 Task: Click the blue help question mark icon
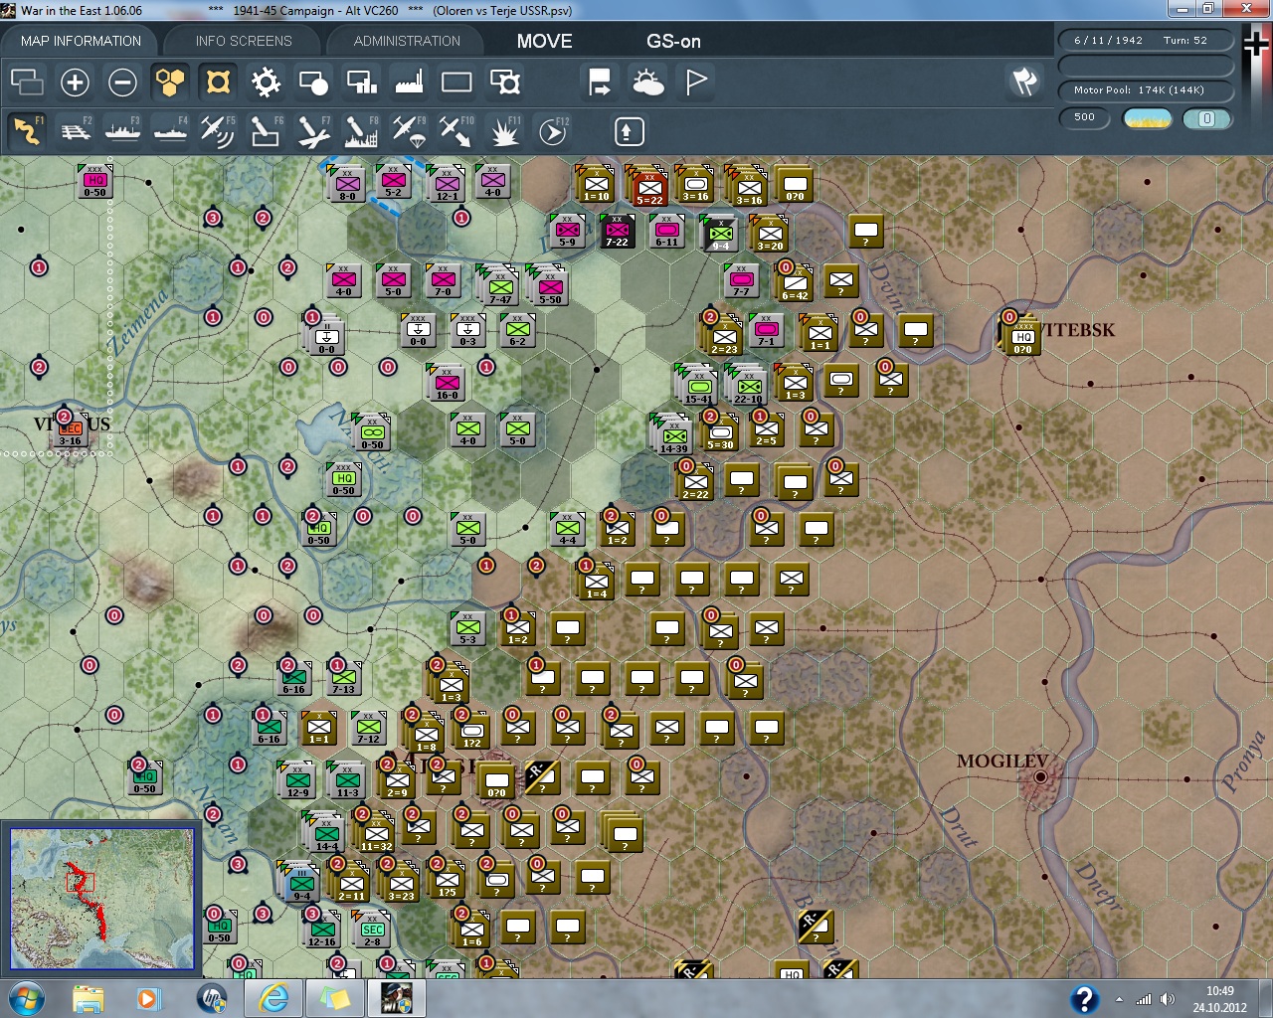coord(1083,999)
